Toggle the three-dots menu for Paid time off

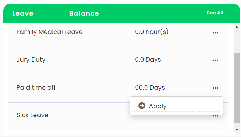pyautogui.click(x=215, y=88)
